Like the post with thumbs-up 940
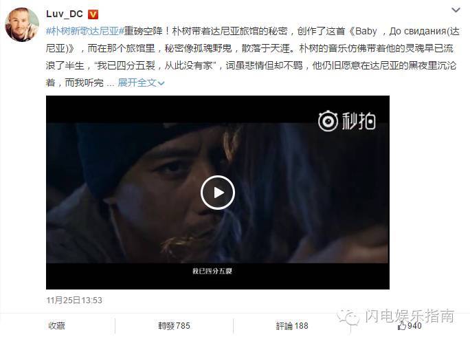 click(410, 326)
